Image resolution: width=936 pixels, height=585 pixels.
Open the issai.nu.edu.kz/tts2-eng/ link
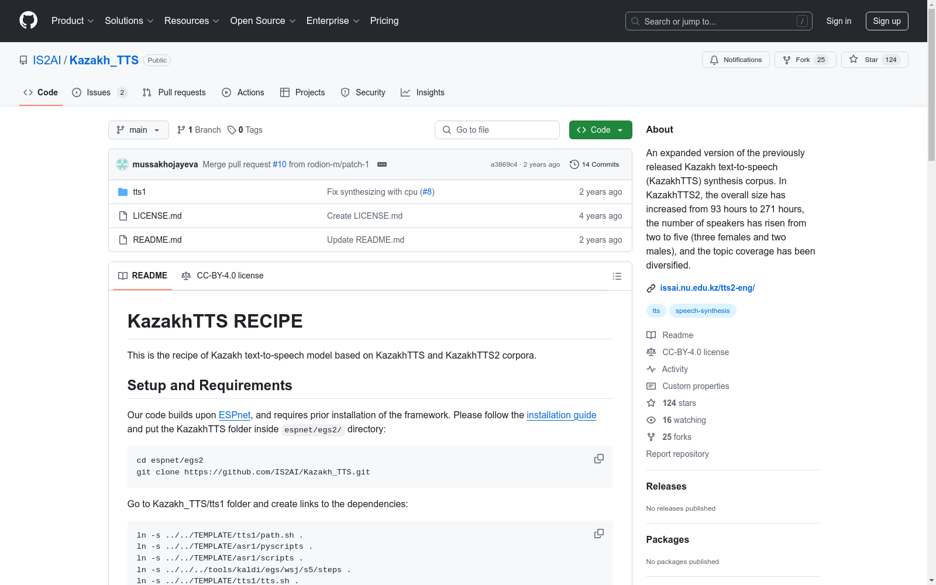(707, 288)
